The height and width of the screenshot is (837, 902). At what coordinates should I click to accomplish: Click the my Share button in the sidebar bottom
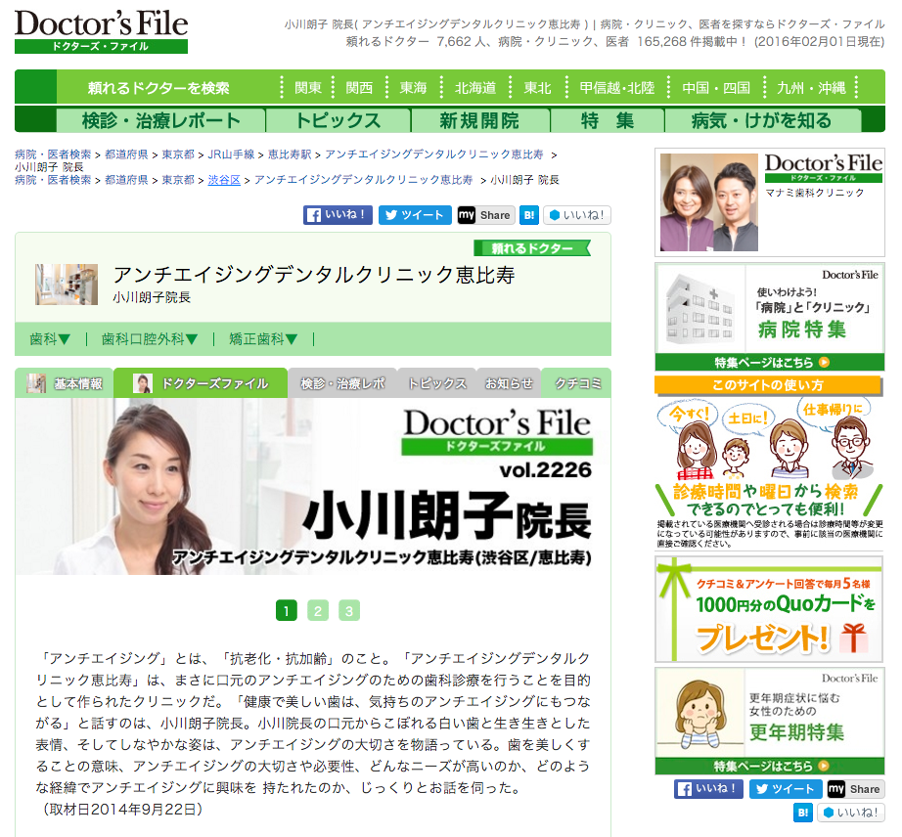[x=856, y=789]
